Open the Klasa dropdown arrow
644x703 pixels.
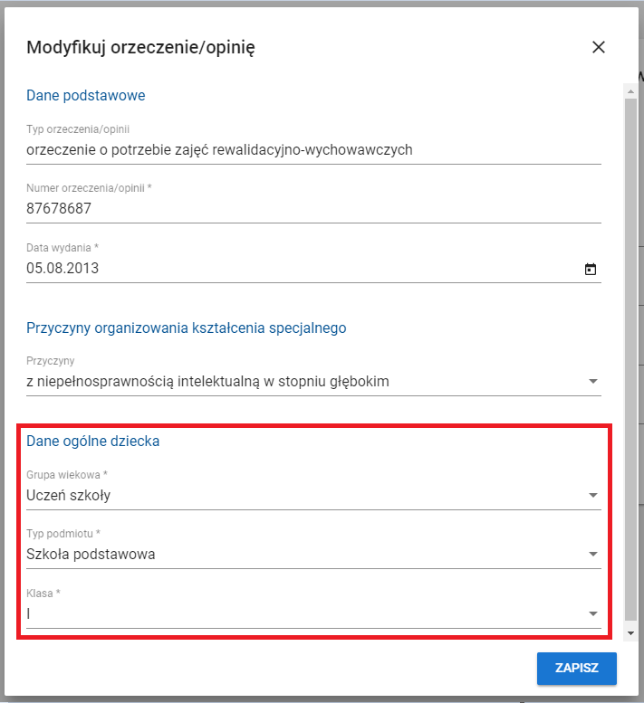(x=593, y=614)
